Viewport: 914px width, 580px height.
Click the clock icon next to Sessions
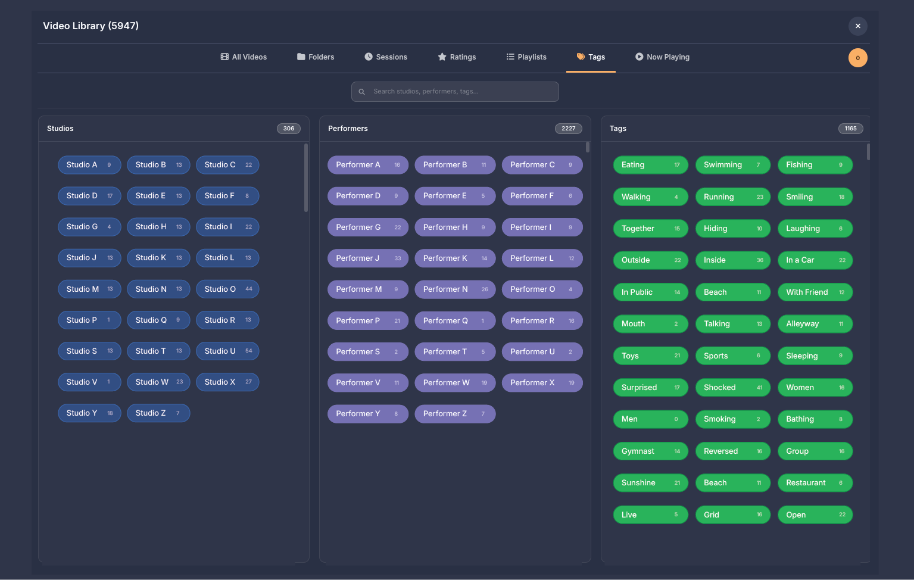tap(369, 57)
